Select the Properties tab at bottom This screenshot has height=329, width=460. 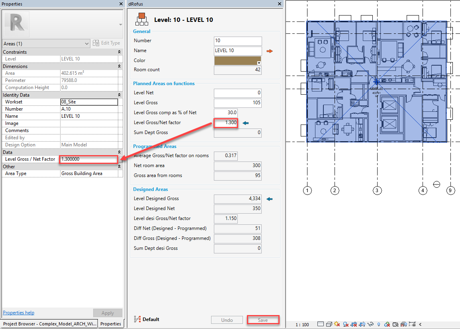tap(111, 324)
